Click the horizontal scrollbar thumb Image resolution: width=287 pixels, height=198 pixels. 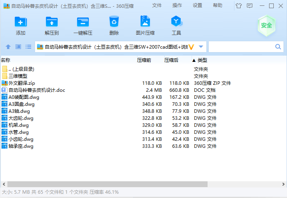click(x=107, y=184)
